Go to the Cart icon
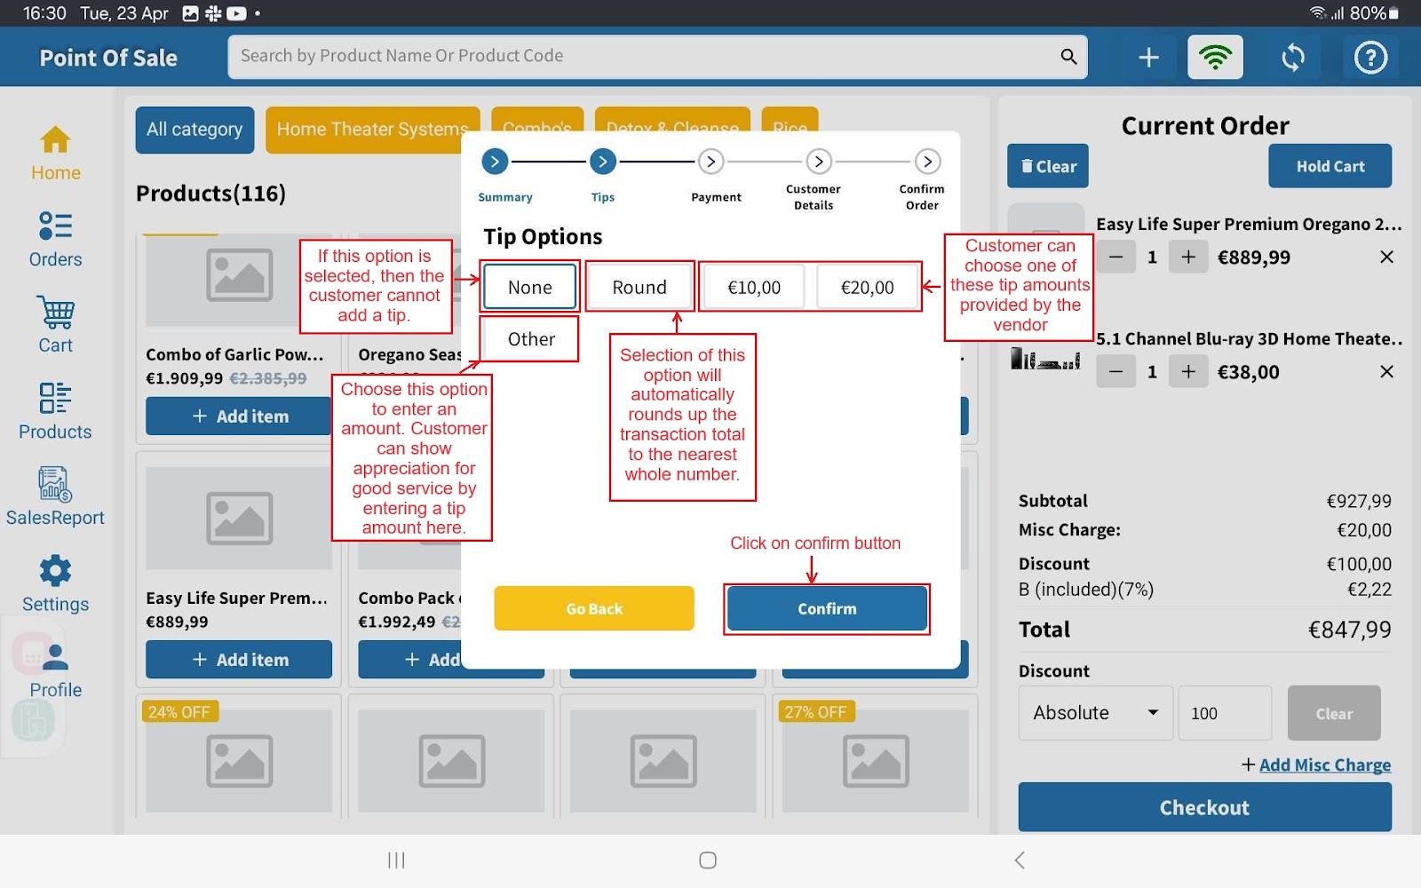The width and height of the screenshot is (1421, 888). [x=55, y=313]
